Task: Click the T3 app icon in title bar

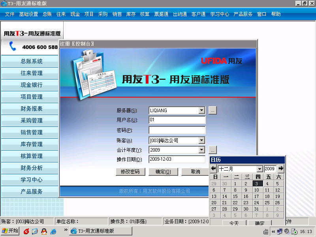Action: pyautogui.click(x=4, y=3)
